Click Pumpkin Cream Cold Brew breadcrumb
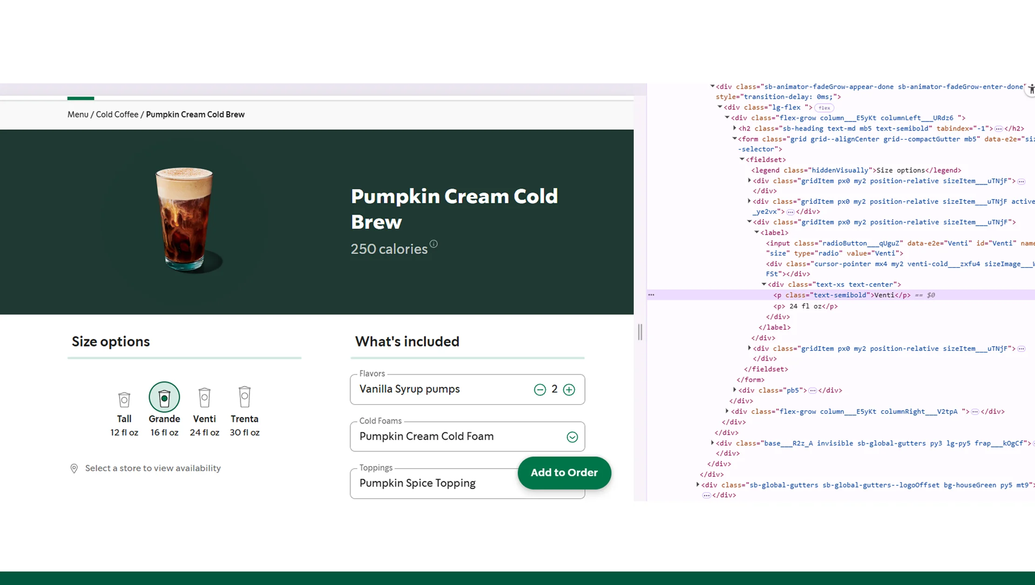 click(x=195, y=114)
